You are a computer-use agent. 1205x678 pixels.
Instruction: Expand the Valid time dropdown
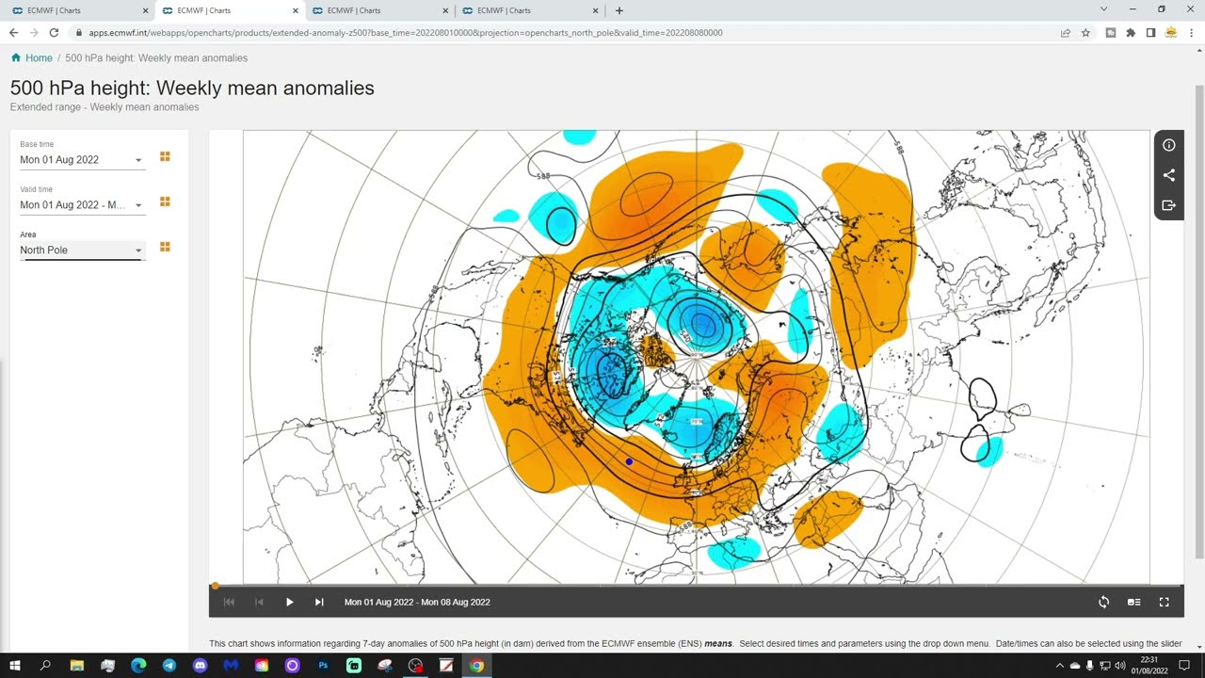[82, 205]
